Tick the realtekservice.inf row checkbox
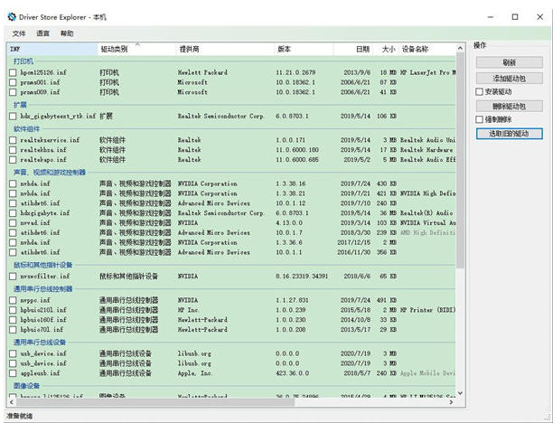Screen dimensions: 553x423 tap(13, 140)
